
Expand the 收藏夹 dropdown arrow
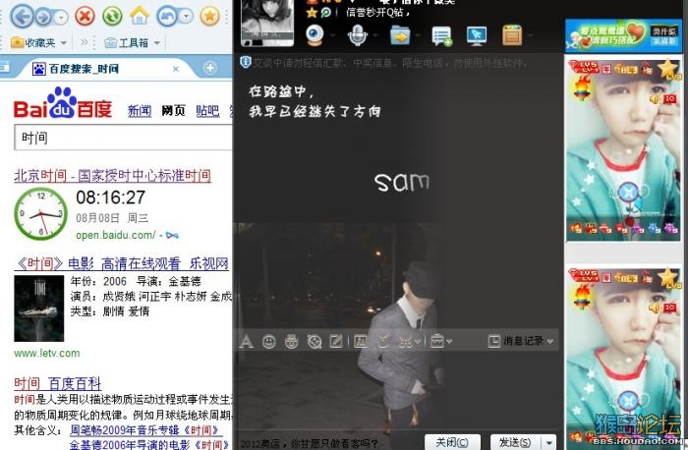[x=64, y=43]
